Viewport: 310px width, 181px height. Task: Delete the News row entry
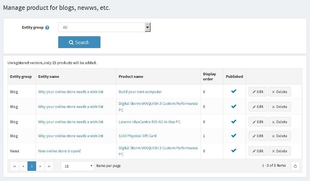point(279,151)
